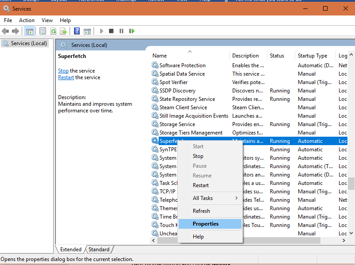Click the vertical scrollbar thumb

[351, 184]
